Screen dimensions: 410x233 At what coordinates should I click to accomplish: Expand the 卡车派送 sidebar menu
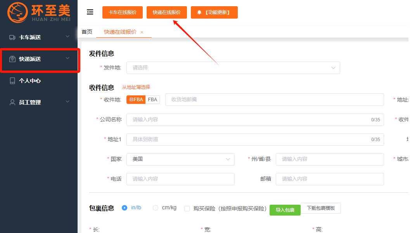click(67, 37)
